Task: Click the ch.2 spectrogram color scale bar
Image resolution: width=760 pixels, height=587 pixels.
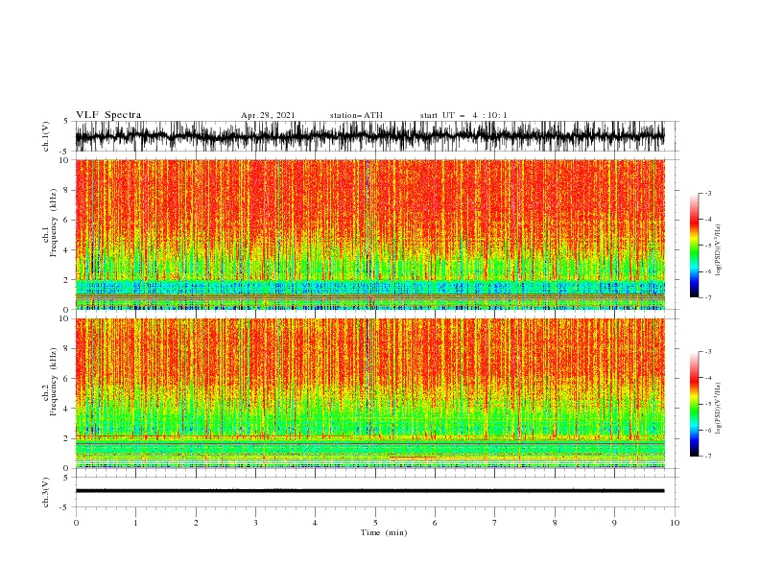Action: [x=694, y=404]
